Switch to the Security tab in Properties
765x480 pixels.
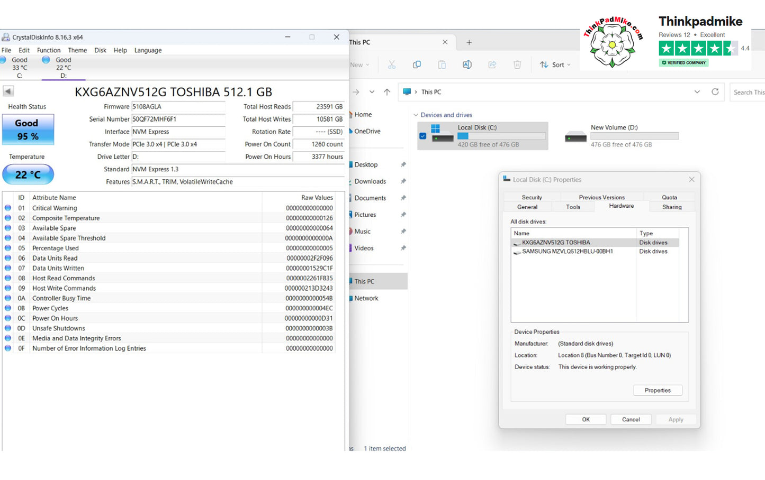(532, 197)
